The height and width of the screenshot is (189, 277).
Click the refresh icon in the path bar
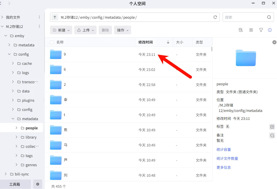pyautogui.click(x=215, y=17)
